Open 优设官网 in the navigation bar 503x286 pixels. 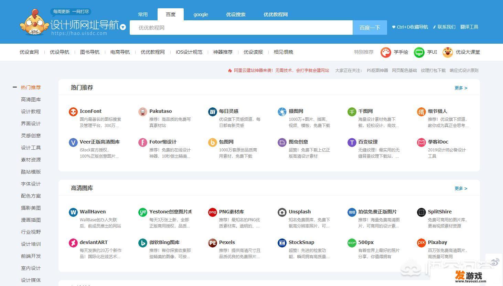coord(29,52)
